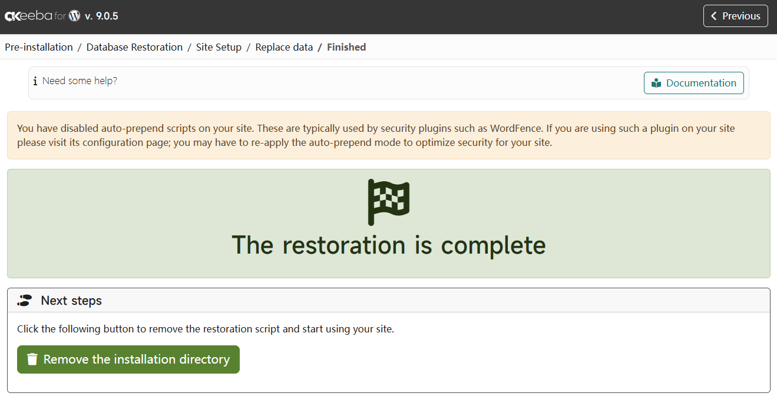
Task: Select the Site Setup breadcrumb step
Action: [219, 47]
